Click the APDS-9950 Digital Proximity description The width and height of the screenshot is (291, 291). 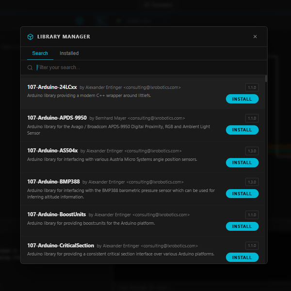point(119,129)
